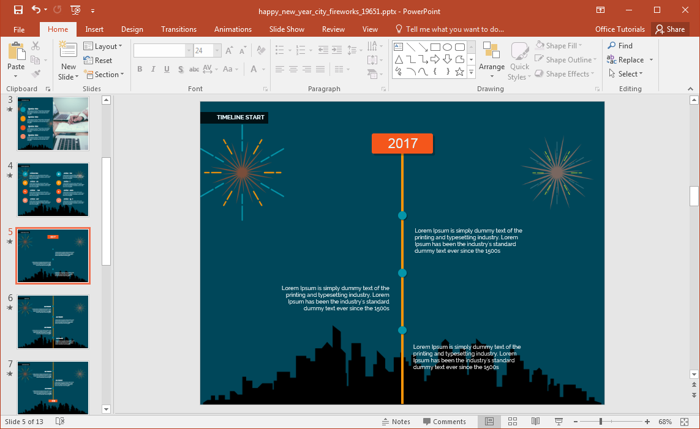700x429 pixels.
Task: Switch to Reading View icon
Action: coord(535,422)
